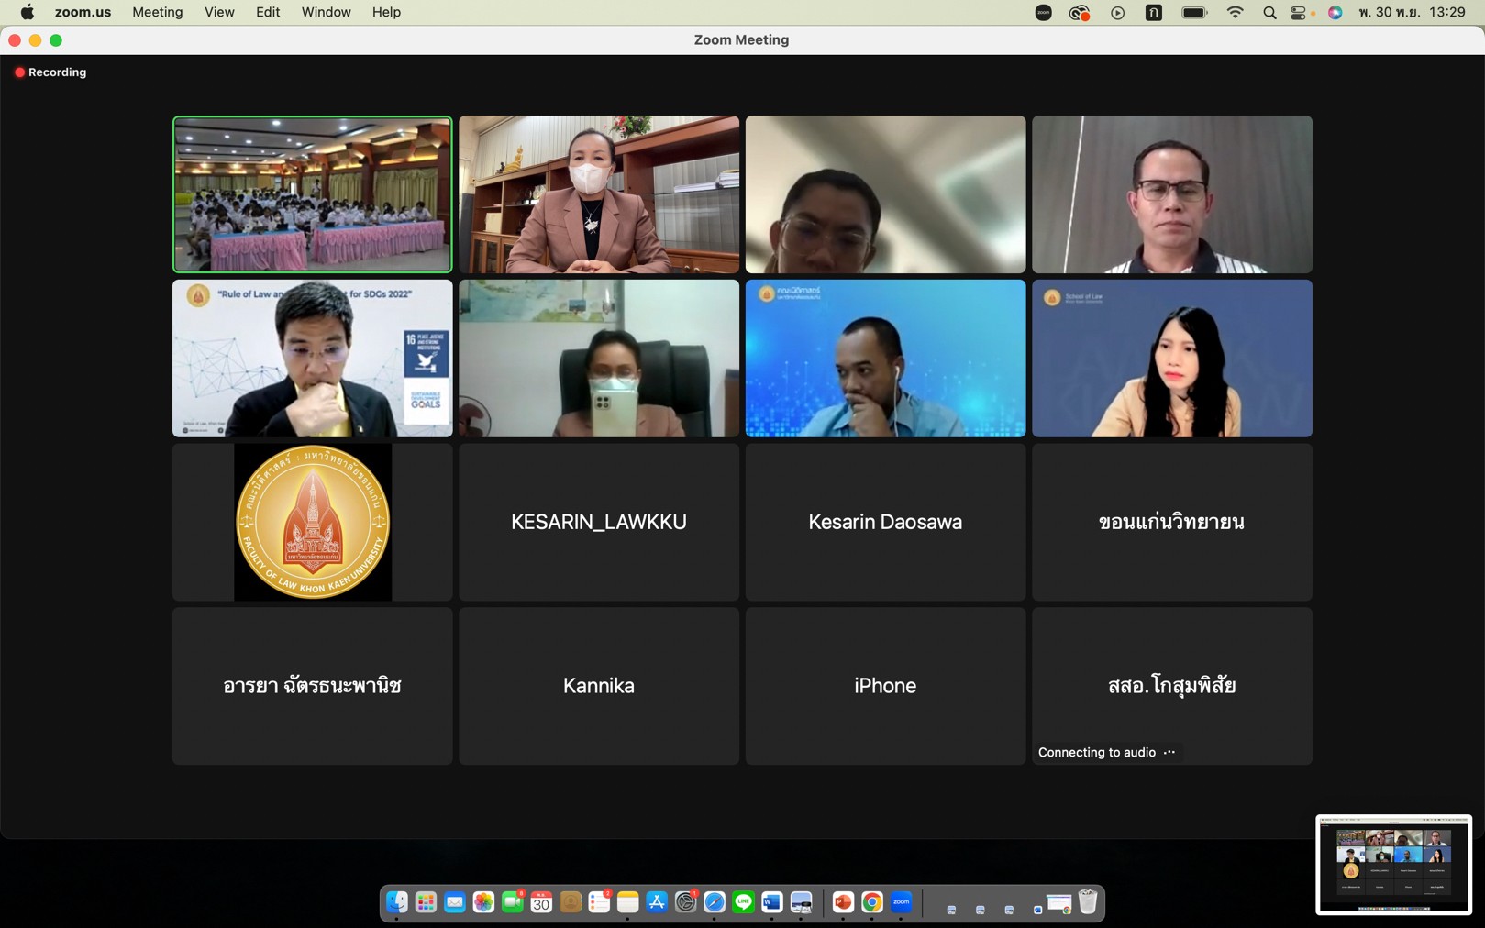Select the ขอนแก่นวิทยายน participant tile
This screenshot has height=928, width=1485.
1172,523
